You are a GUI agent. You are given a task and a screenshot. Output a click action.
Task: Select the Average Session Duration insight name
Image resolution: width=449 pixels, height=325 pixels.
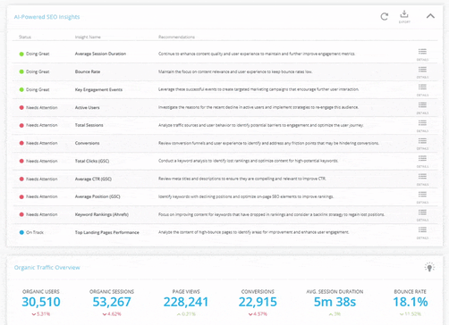[100, 54]
